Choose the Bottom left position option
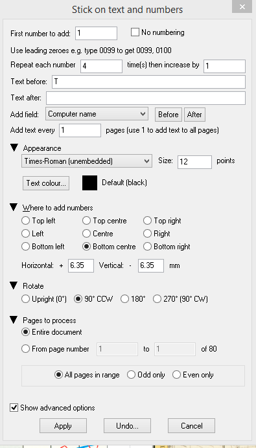Screen dimensions: 256x448 [26, 247]
